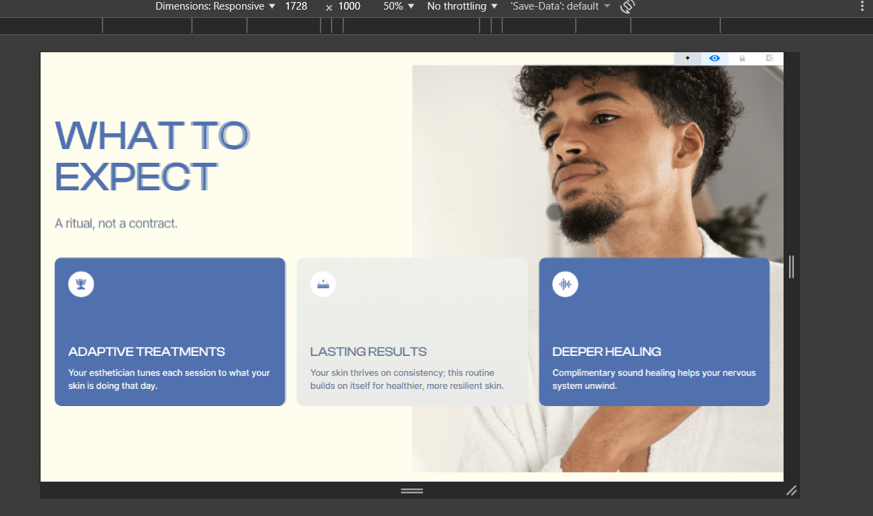
Task: Open the Dimensions: Responsive device dropdown
Action: pos(215,6)
